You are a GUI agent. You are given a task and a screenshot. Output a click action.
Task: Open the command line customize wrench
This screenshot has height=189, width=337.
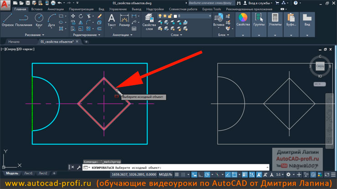(78, 167)
